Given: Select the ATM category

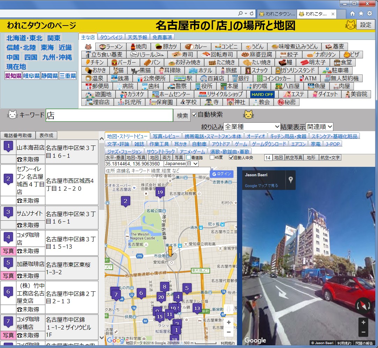Looking at the screenshot, I should (307, 78).
